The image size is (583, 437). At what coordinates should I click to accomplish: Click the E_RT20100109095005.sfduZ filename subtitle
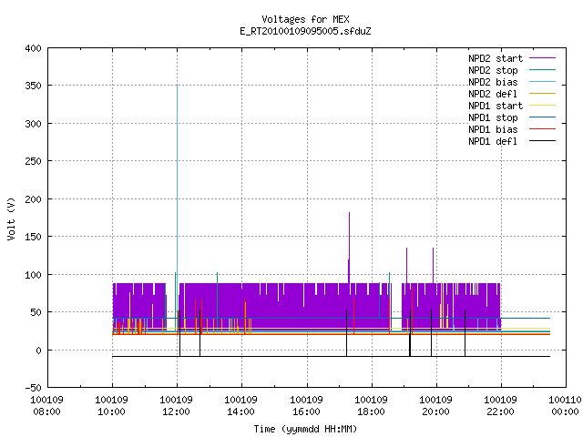pos(305,31)
